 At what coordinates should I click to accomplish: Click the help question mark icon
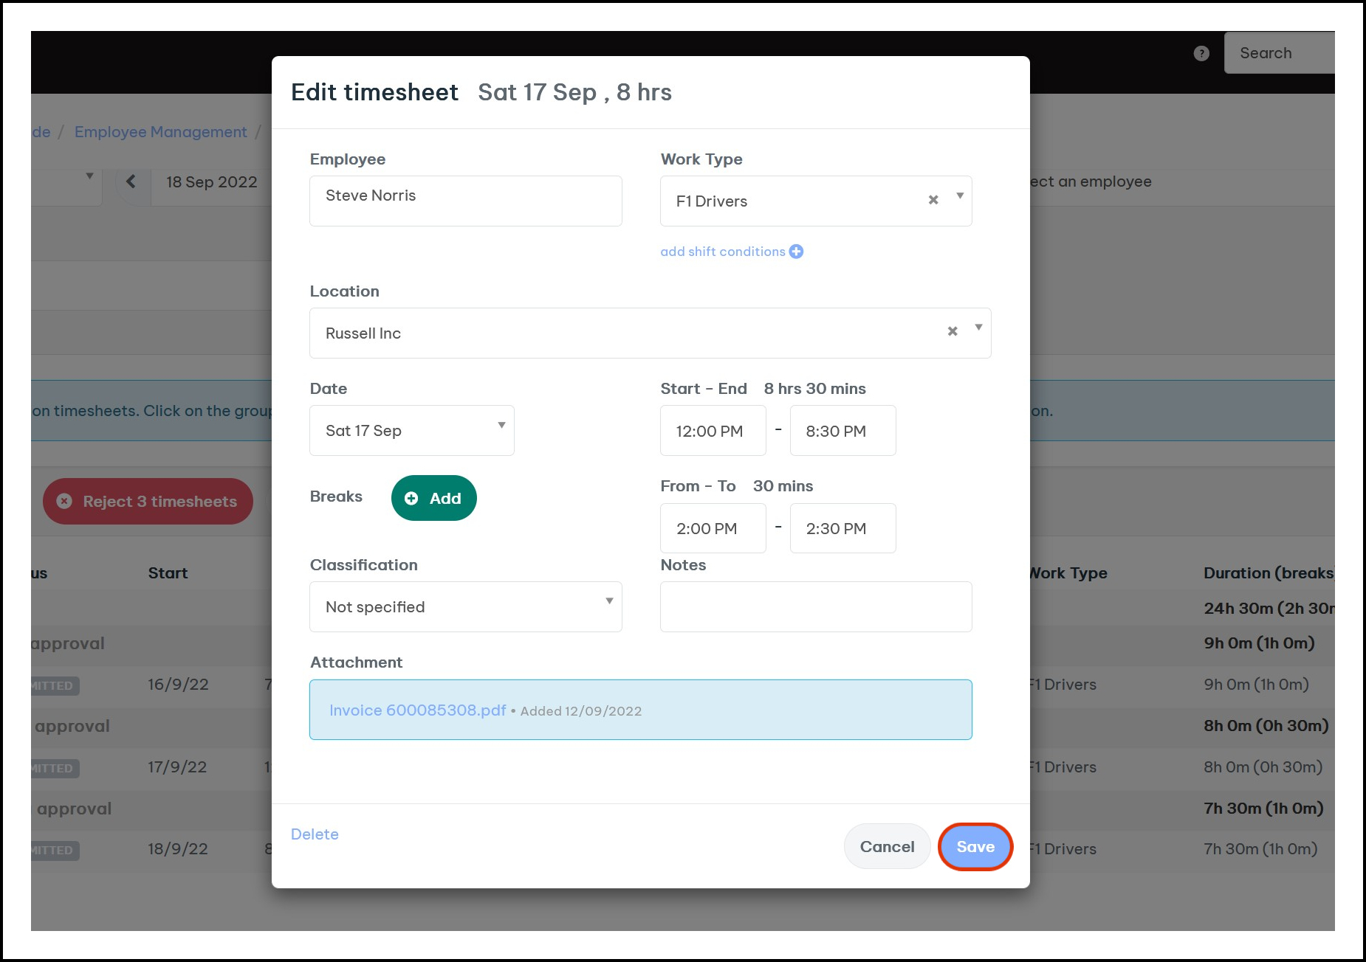pyautogui.click(x=1201, y=53)
